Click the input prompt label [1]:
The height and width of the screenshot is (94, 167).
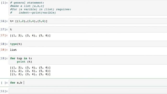pyautogui.click(x=4, y=3)
